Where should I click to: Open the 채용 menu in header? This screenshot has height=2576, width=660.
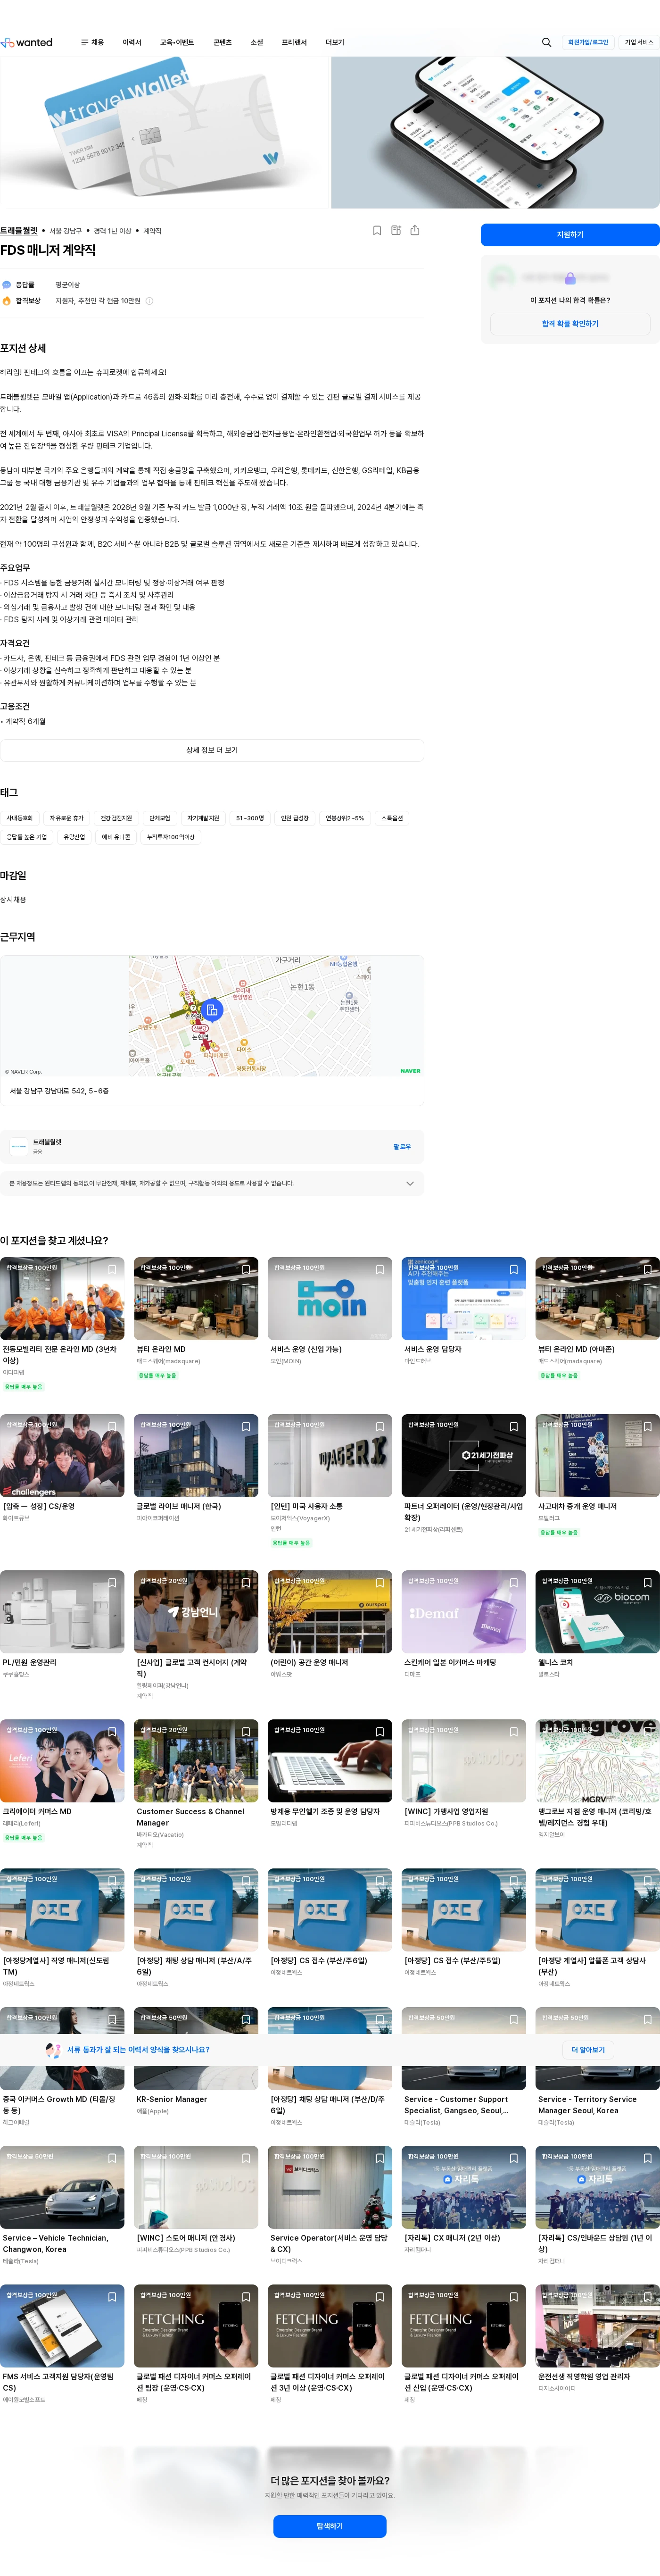tap(92, 42)
